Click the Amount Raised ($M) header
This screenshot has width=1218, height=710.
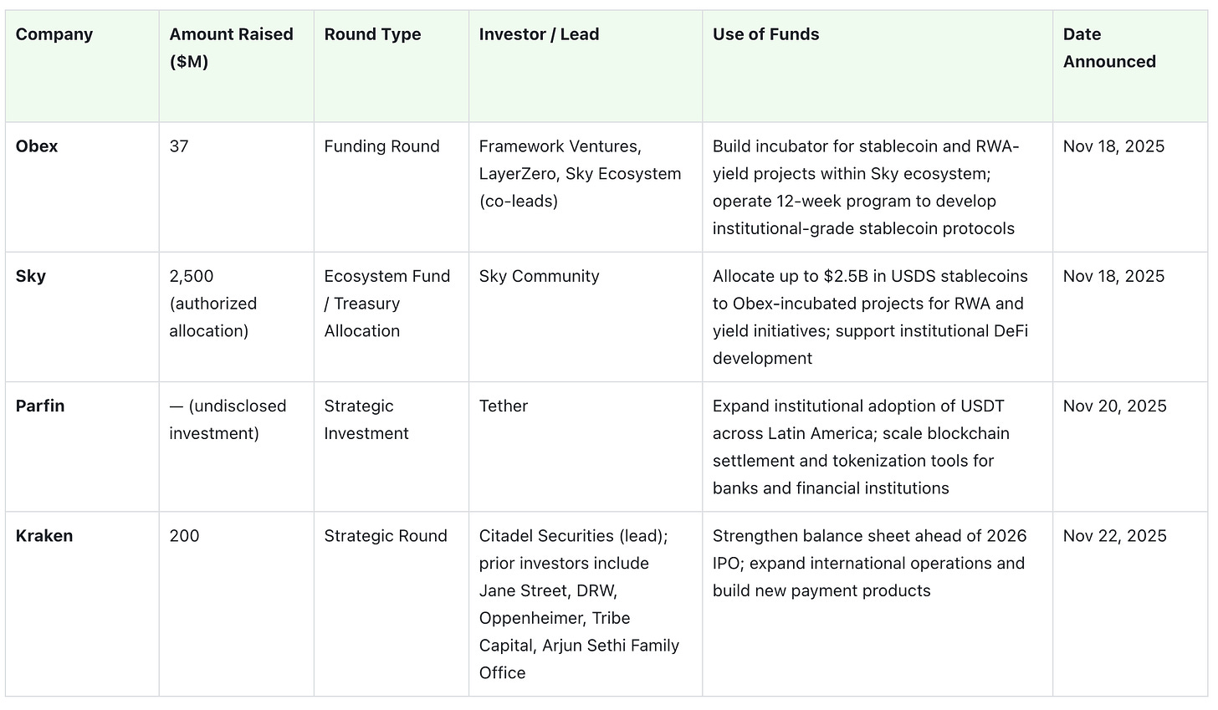tap(231, 48)
